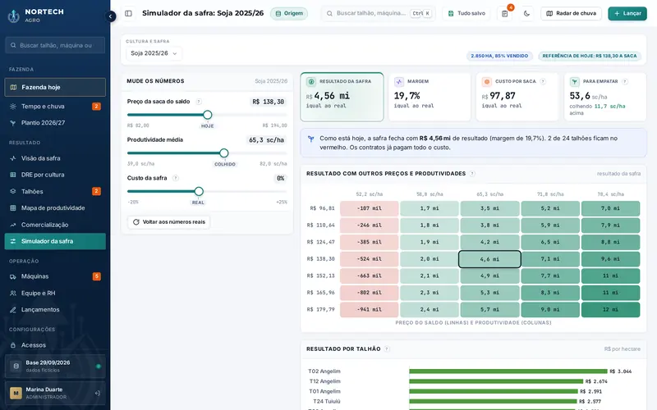
Task: Open Lançamentos page
Action: click(55, 310)
